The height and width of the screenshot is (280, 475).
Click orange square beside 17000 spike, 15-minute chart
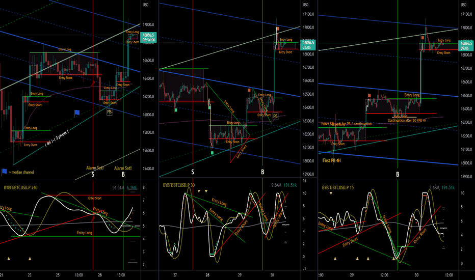click(423, 38)
